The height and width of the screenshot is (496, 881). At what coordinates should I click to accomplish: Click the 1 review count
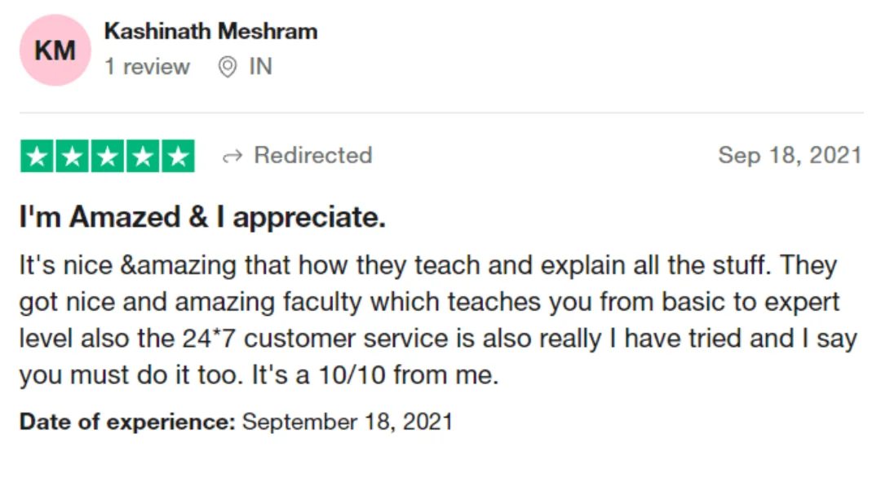(147, 67)
